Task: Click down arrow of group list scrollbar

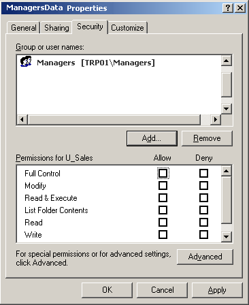Action: click(x=226, y=109)
